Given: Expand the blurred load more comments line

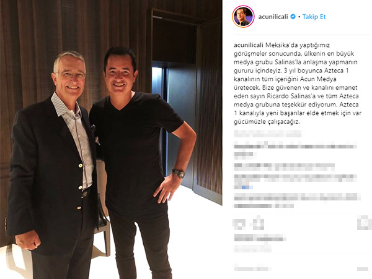Looking at the screenshot, I should 268,134.
